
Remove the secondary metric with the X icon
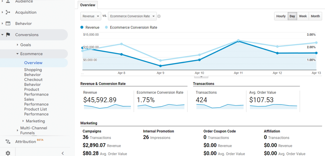pyautogui.click(x=159, y=16)
